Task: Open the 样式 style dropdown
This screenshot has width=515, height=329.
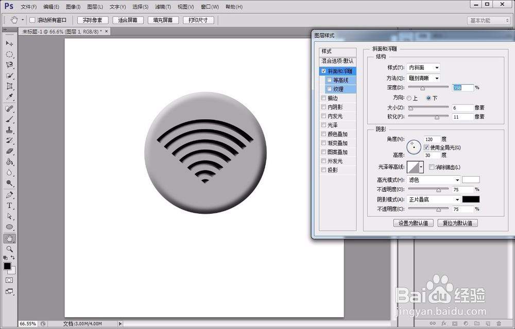Action: (423, 67)
